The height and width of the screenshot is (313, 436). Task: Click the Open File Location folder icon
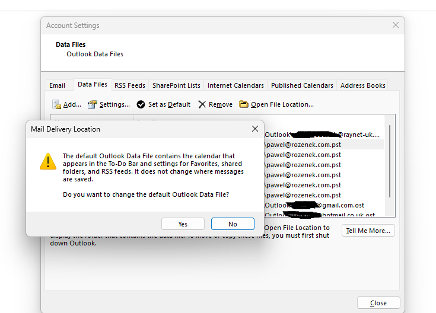244,104
